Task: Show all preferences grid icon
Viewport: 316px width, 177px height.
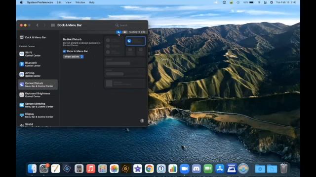Action: tap(53, 25)
